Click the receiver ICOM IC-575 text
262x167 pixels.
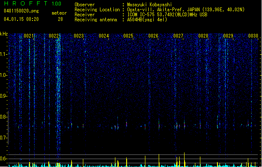(x=167, y=15)
